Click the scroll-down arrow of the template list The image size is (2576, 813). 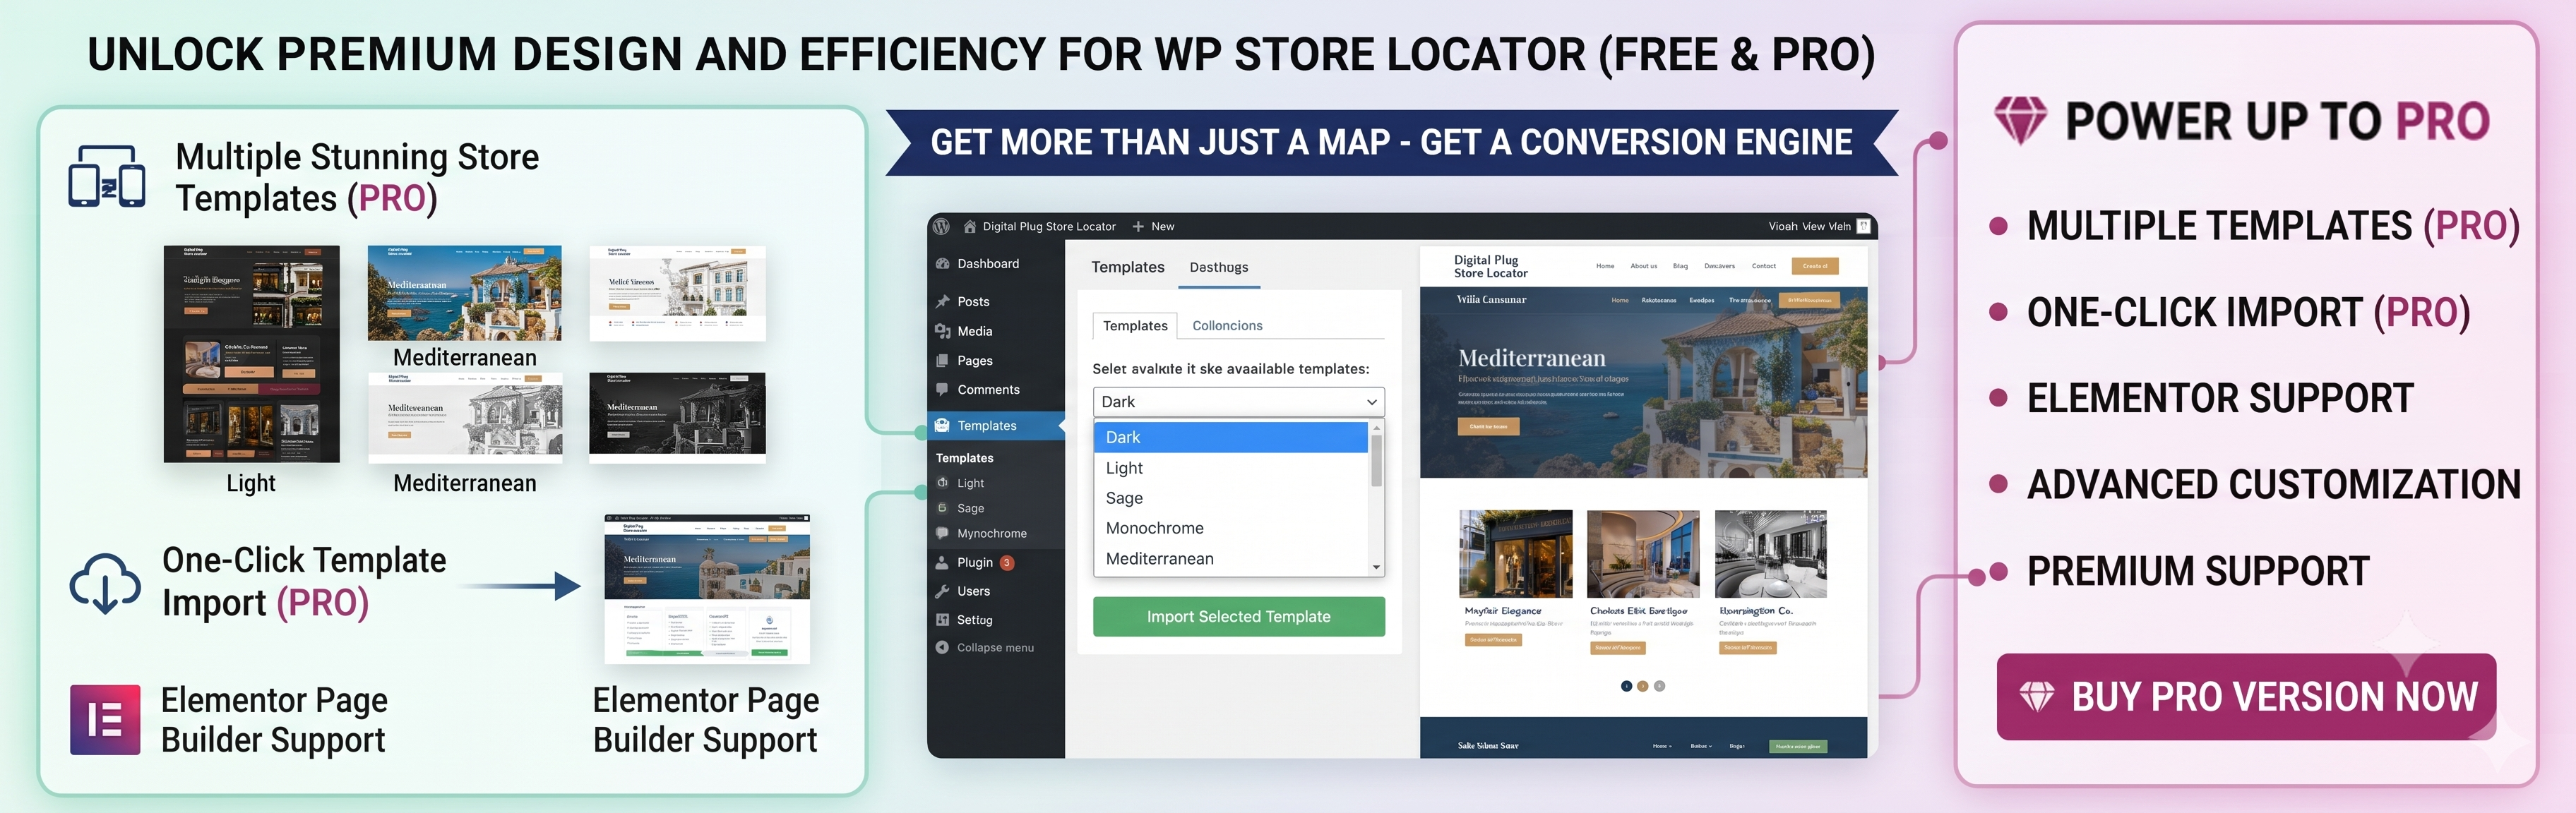coord(1377,567)
